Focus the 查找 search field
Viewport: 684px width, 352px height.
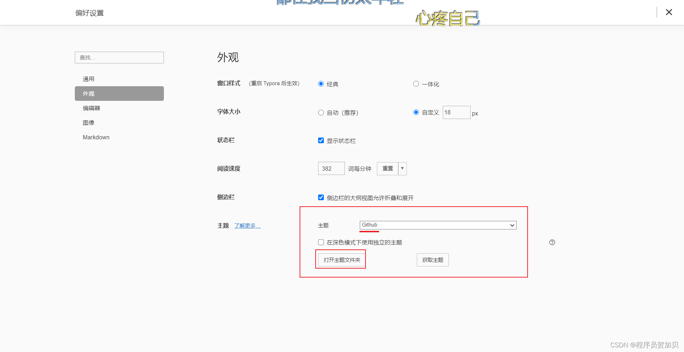pos(119,57)
